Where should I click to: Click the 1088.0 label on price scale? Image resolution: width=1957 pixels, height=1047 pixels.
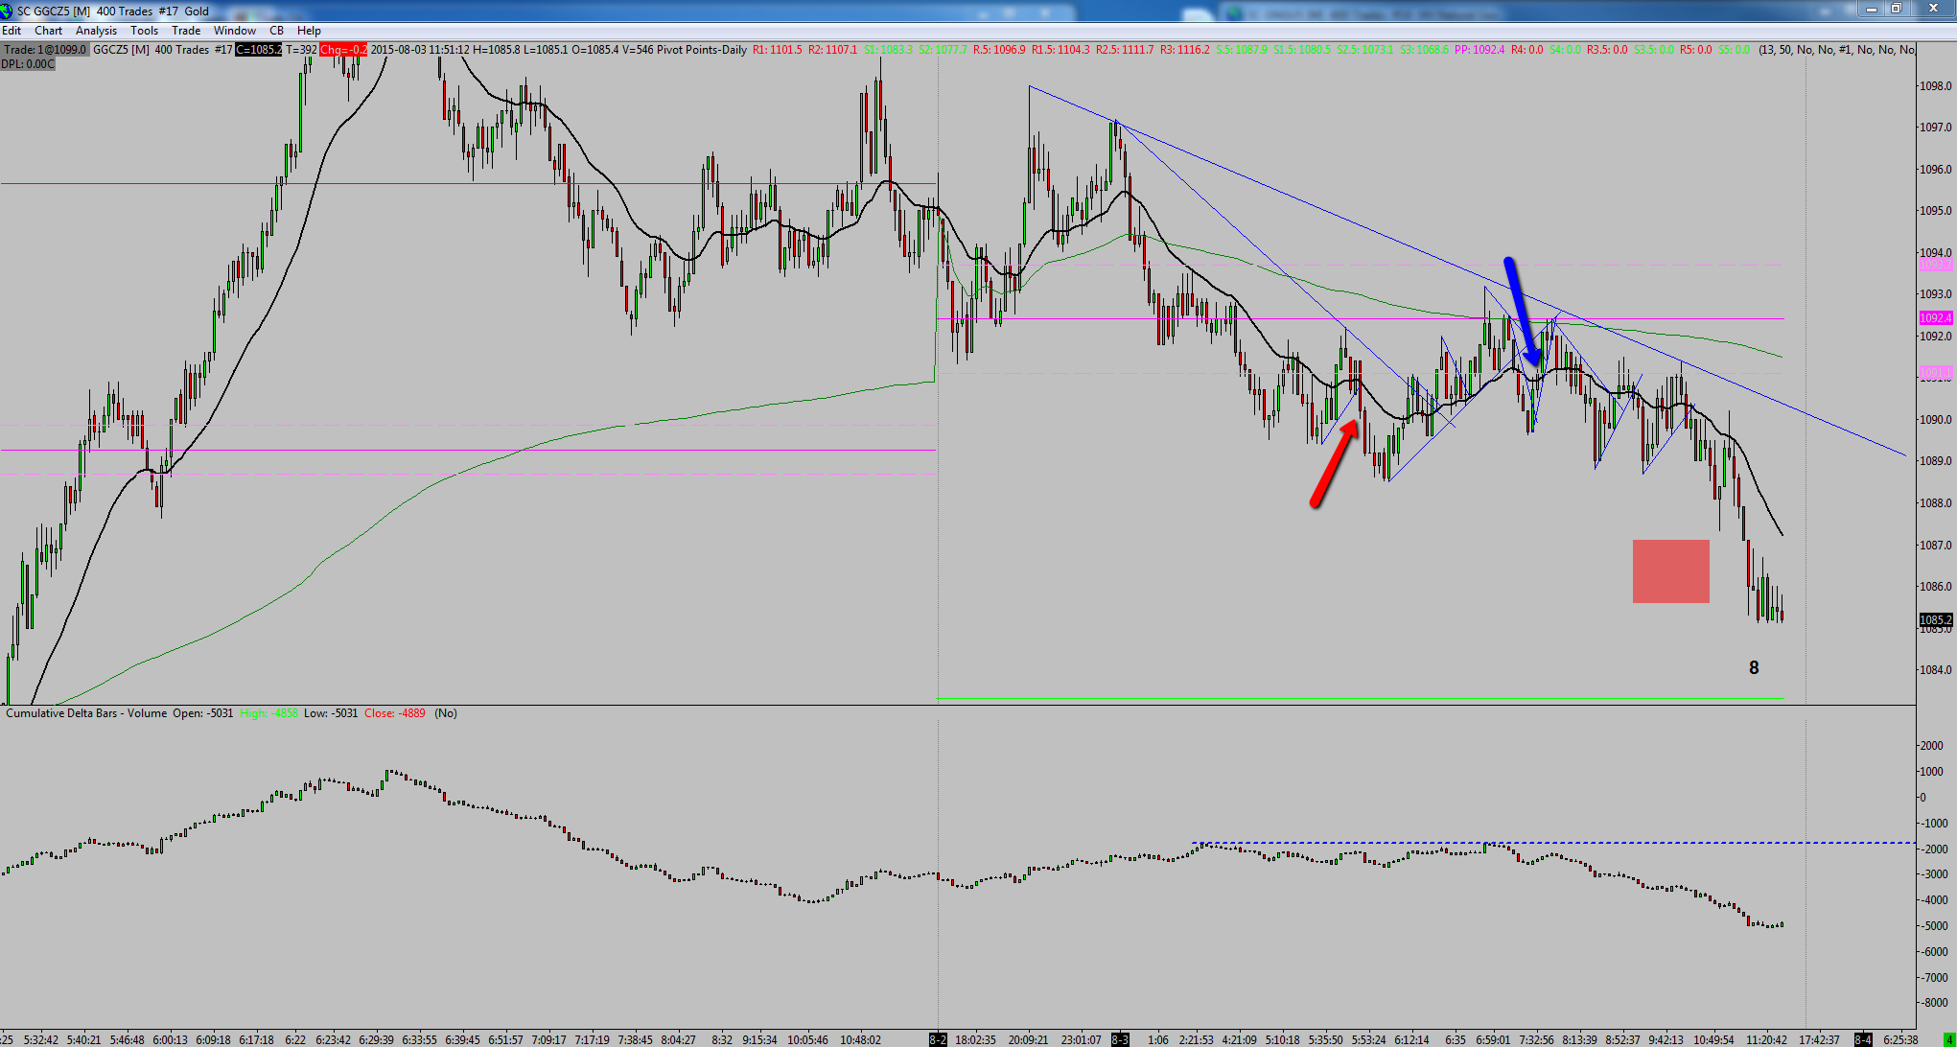(x=1935, y=503)
